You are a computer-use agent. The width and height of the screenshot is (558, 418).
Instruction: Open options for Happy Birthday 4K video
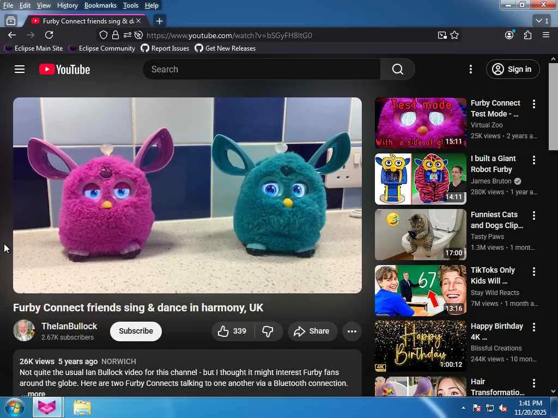534,327
